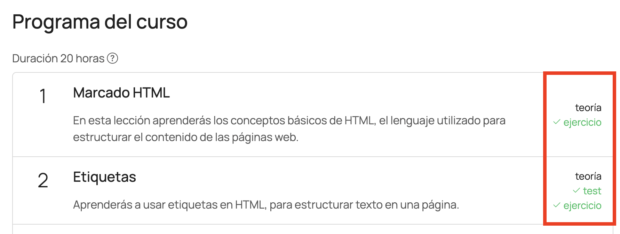Select the teoría label in lesson 1

(588, 108)
